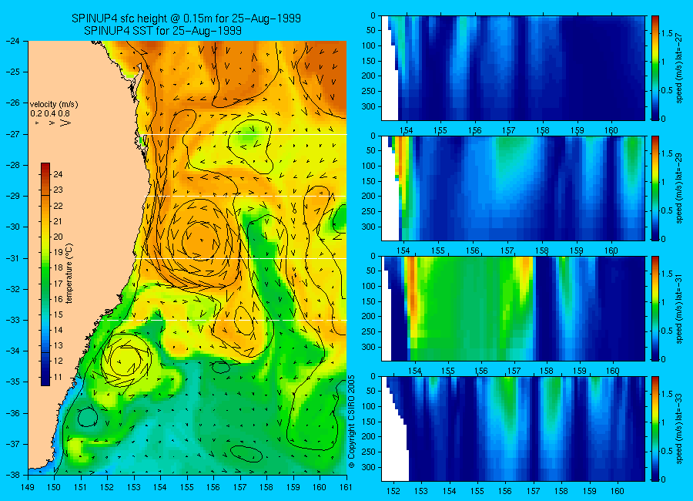Click the orange warm-core eddy centre near -30.5 latitude
693x501 pixels.
pyautogui.click(x=201, y=241)
